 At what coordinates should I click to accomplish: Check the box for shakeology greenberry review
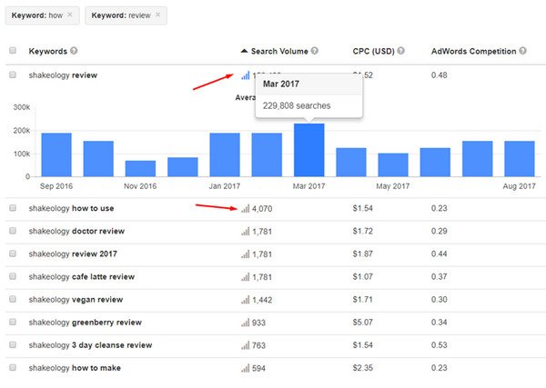[x=13, y=322]
